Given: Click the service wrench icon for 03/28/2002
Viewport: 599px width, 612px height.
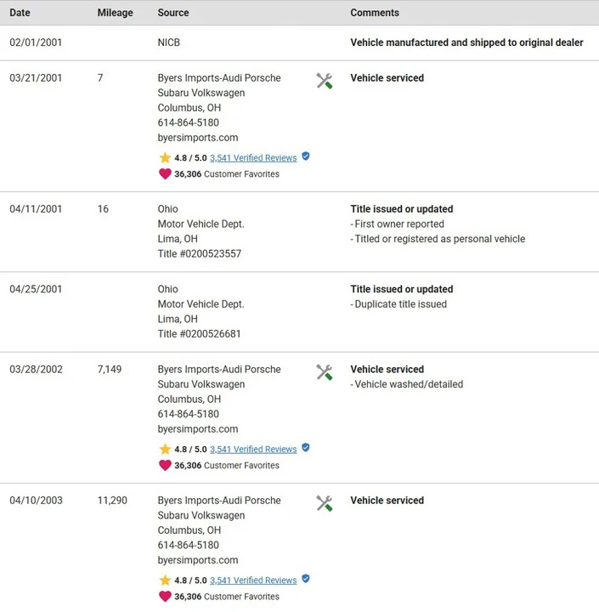Looking at the screenshot, I should pos(324,372).
